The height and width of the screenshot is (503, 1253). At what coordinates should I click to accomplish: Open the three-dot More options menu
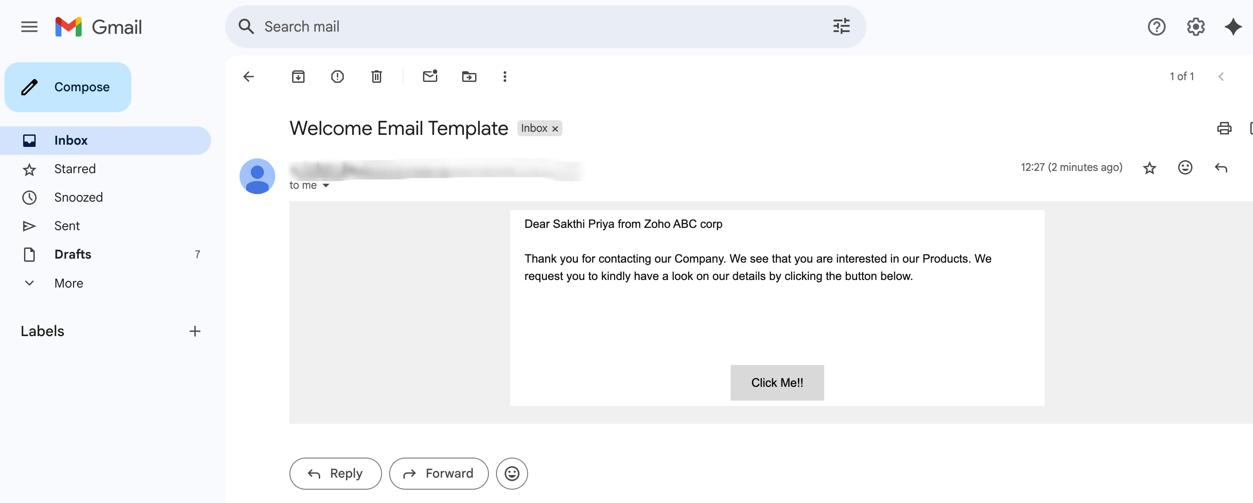pos(504,77)
